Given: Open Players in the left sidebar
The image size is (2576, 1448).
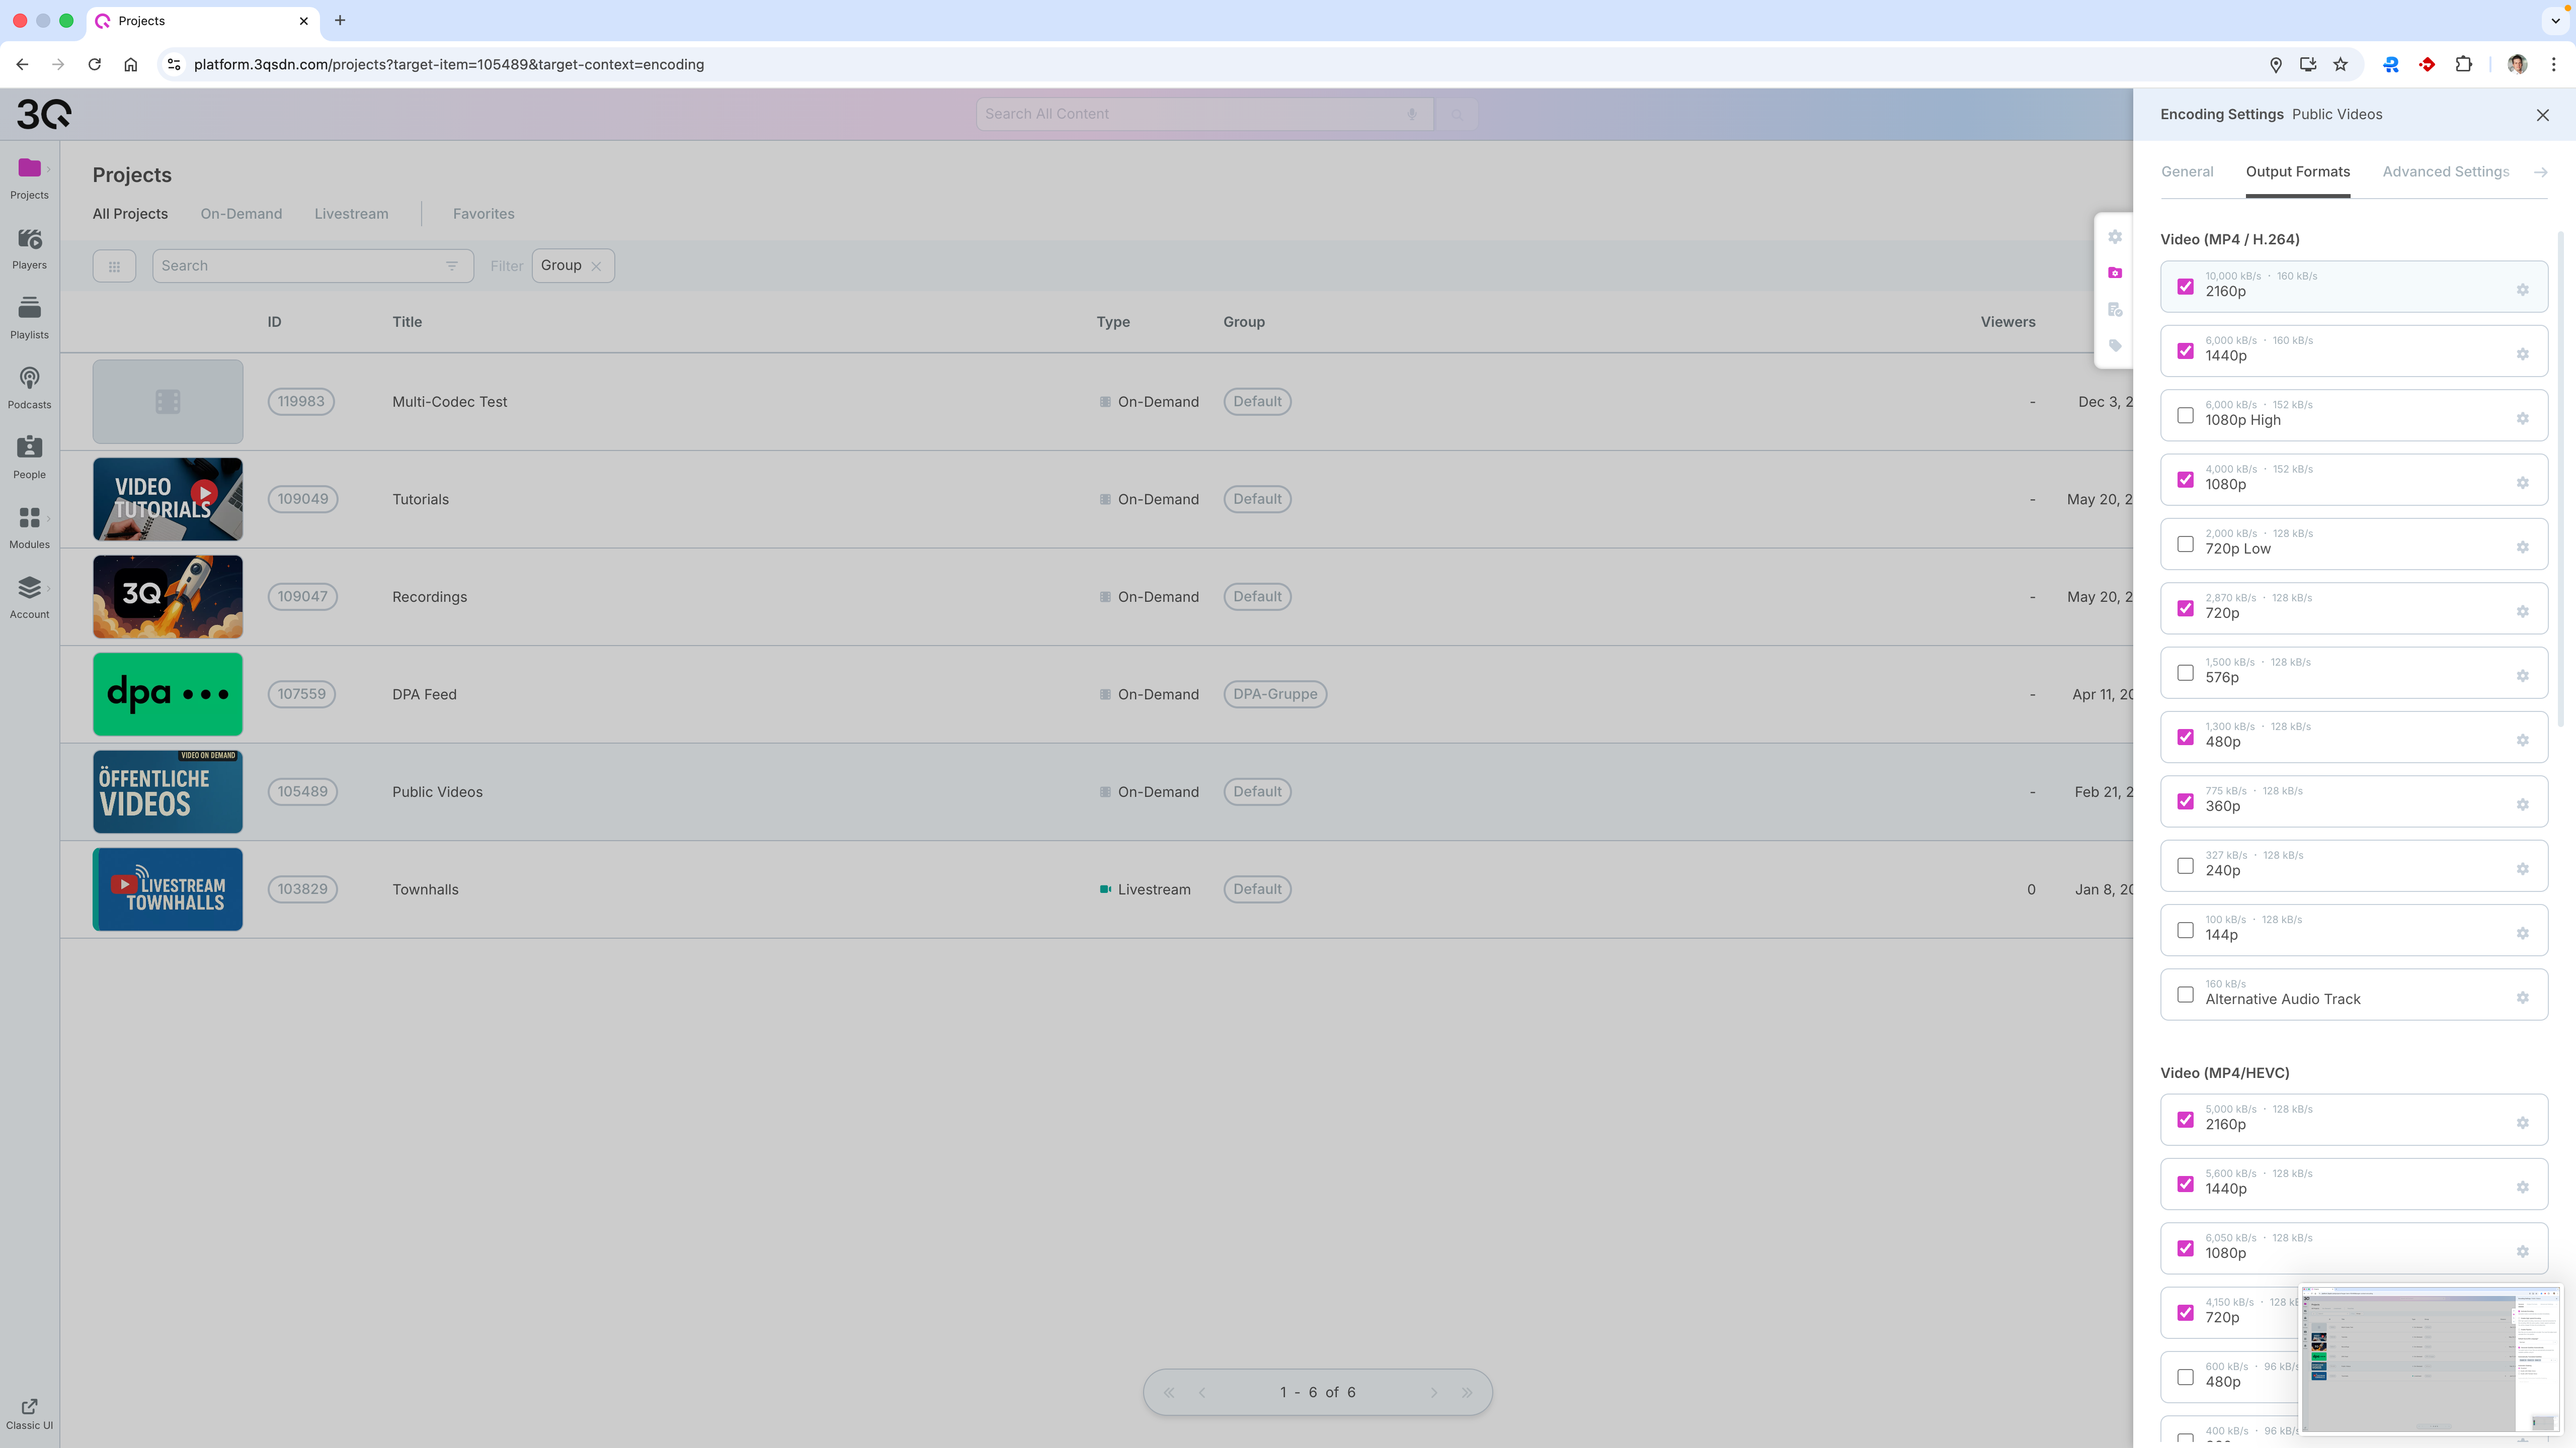Looking at the screenshot, I should 29,248.
